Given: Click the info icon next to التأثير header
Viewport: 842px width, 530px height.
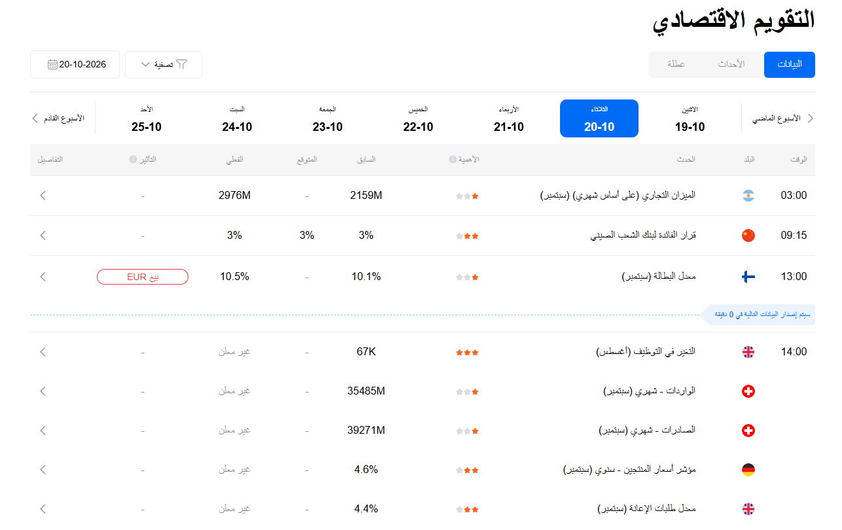Looking at the screenshot, I should (x=133, y=160).
